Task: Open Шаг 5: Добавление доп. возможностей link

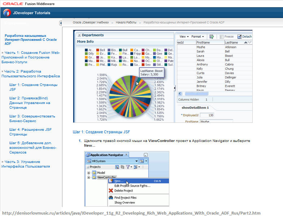Action: (33, 147)
